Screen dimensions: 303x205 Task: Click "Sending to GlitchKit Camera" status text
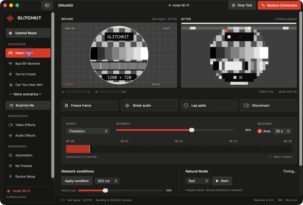[114, 200]
